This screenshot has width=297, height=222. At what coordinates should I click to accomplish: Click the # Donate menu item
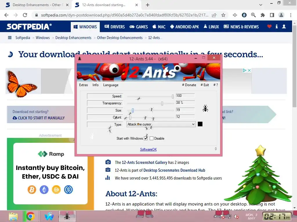point(189,85)
